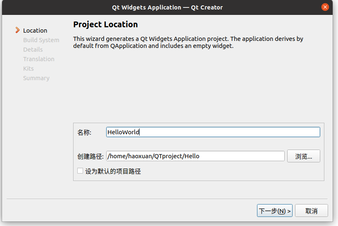The width and height of the screenshot is (338, 226).
Task: Choose the Kits wizard step
Action: click(29, 69)
